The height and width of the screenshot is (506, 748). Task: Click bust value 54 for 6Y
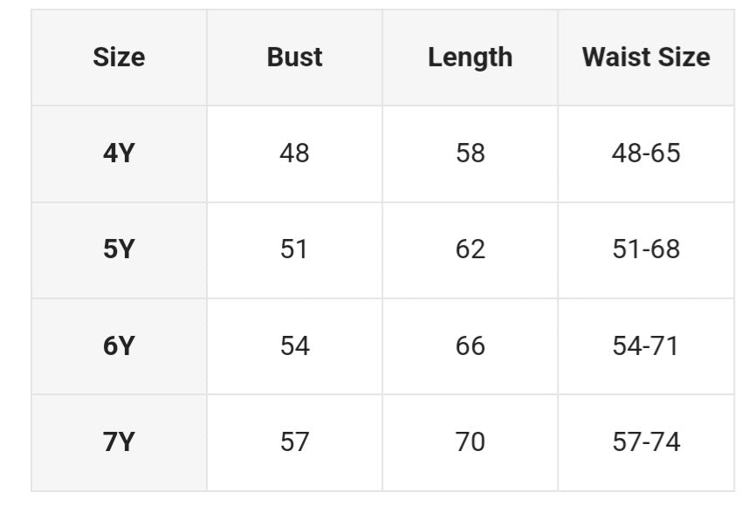pos(294,346)
